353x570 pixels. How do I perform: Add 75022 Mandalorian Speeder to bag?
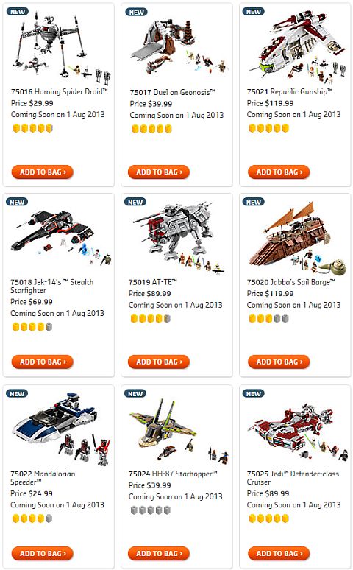[x=43, y=553]
